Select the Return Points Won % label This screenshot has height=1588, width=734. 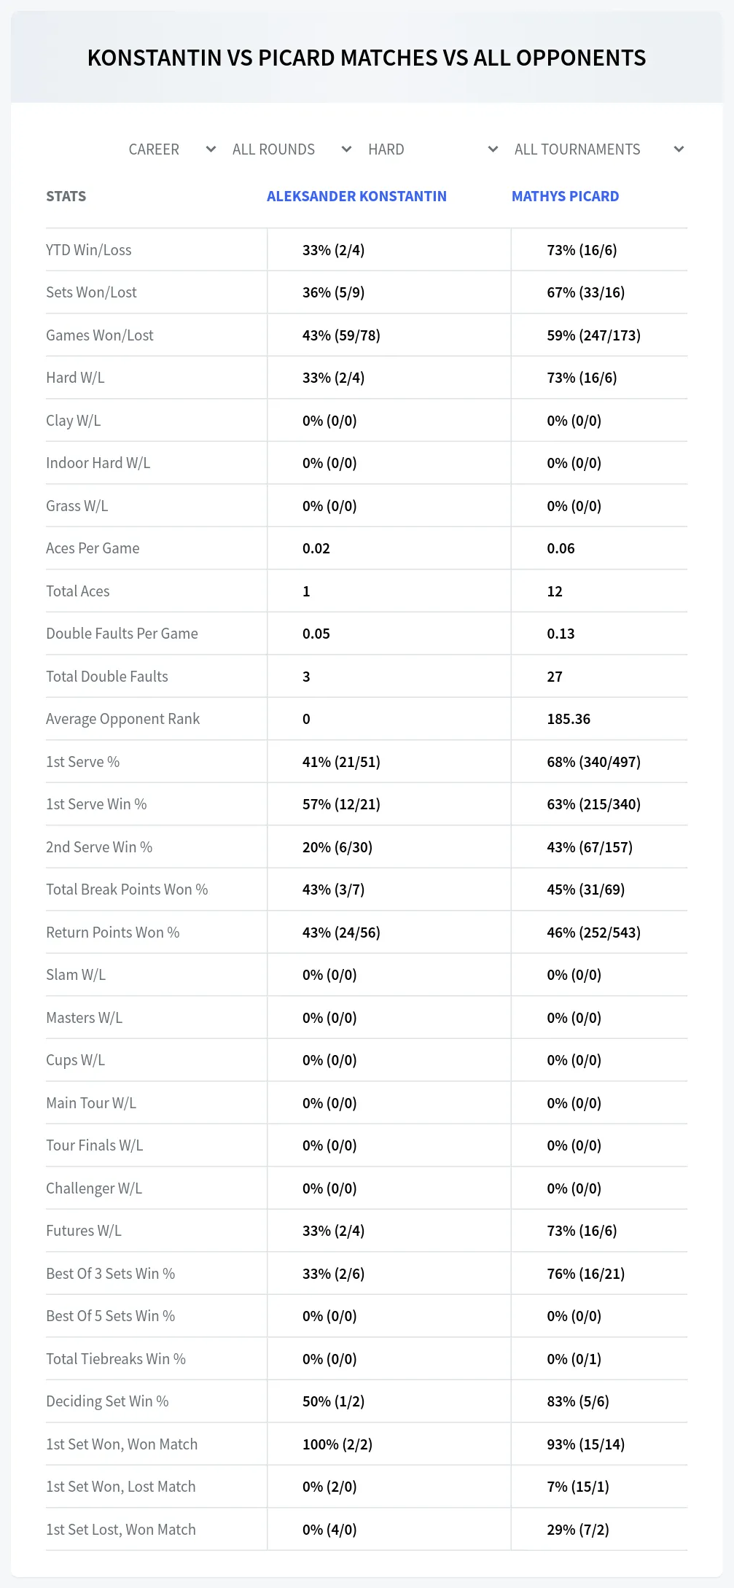tap(113, 933)
